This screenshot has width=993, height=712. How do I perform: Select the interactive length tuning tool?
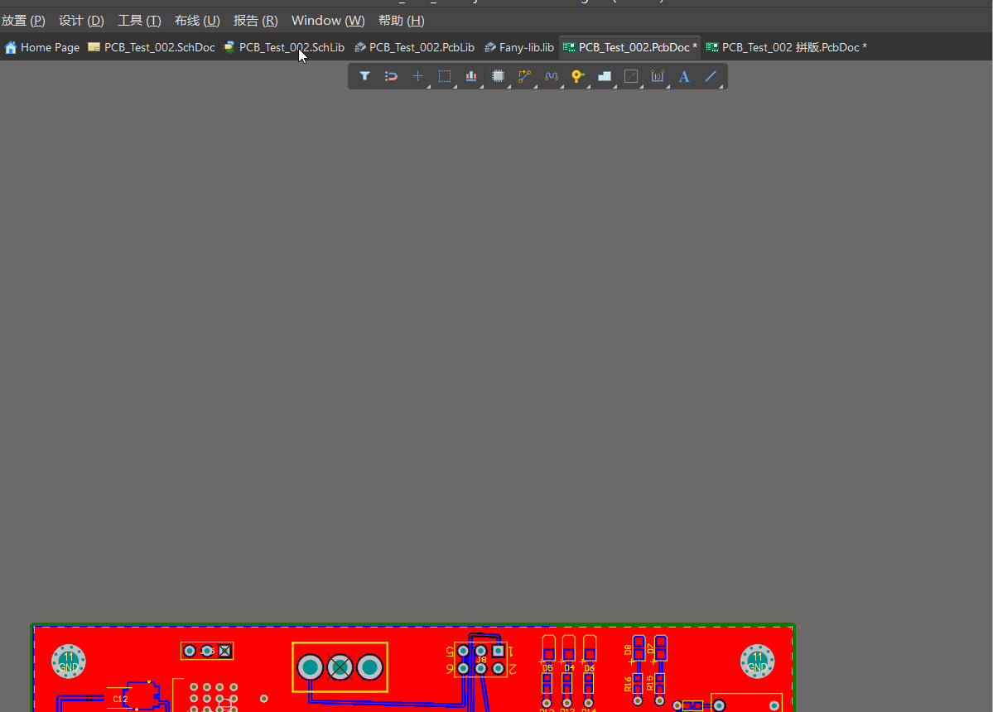coord(551,76)
